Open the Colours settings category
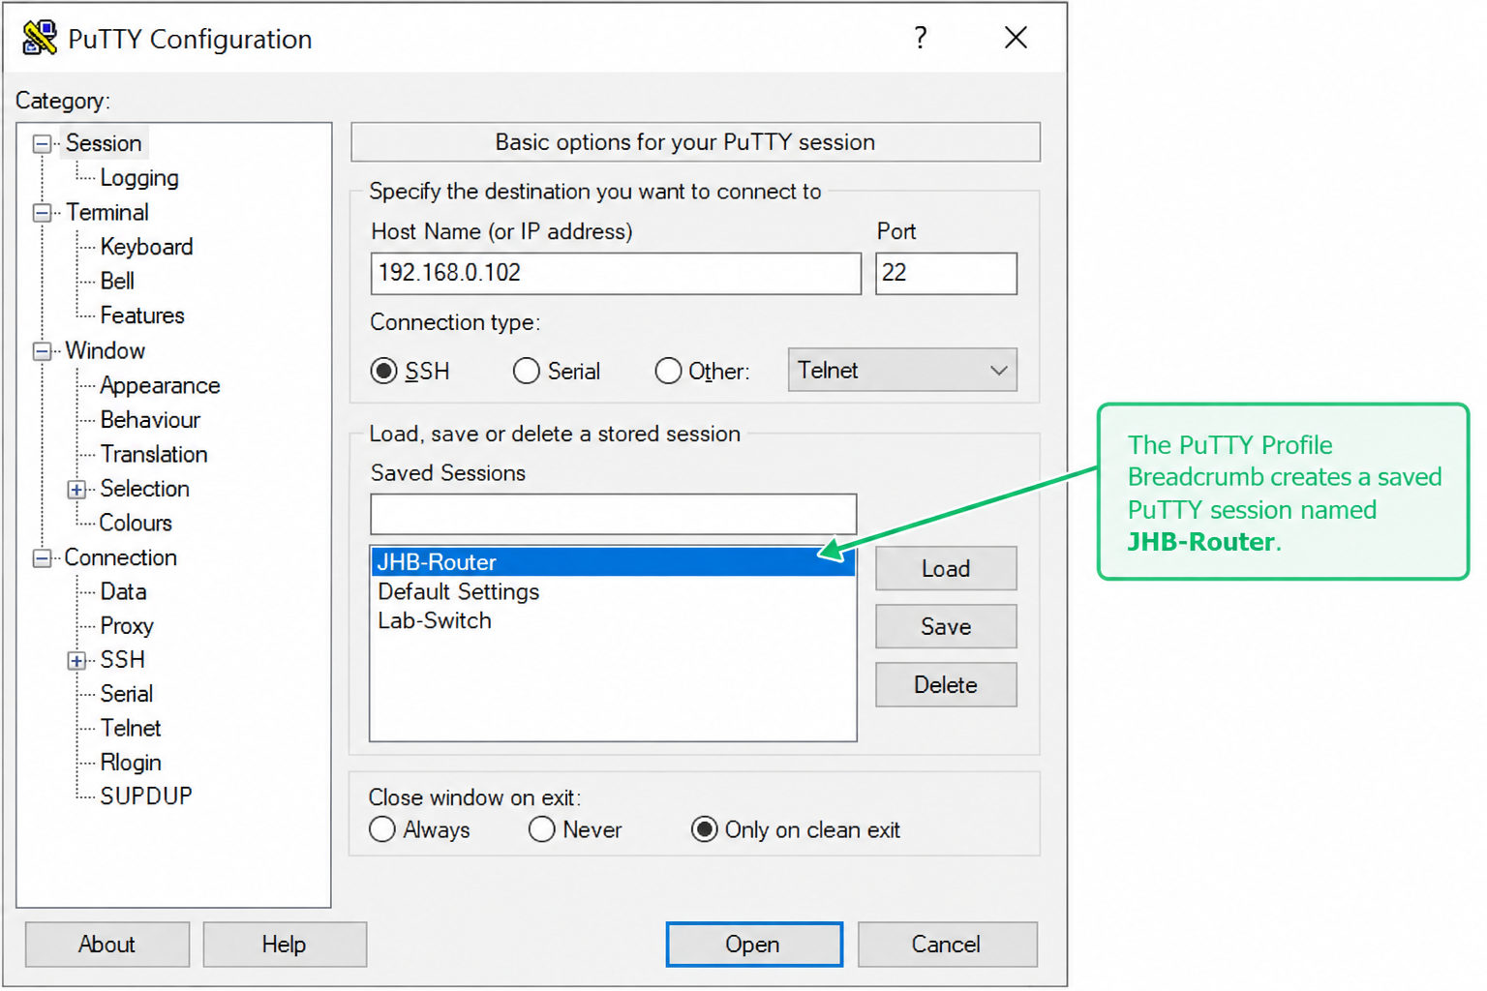 pos(136,523)
